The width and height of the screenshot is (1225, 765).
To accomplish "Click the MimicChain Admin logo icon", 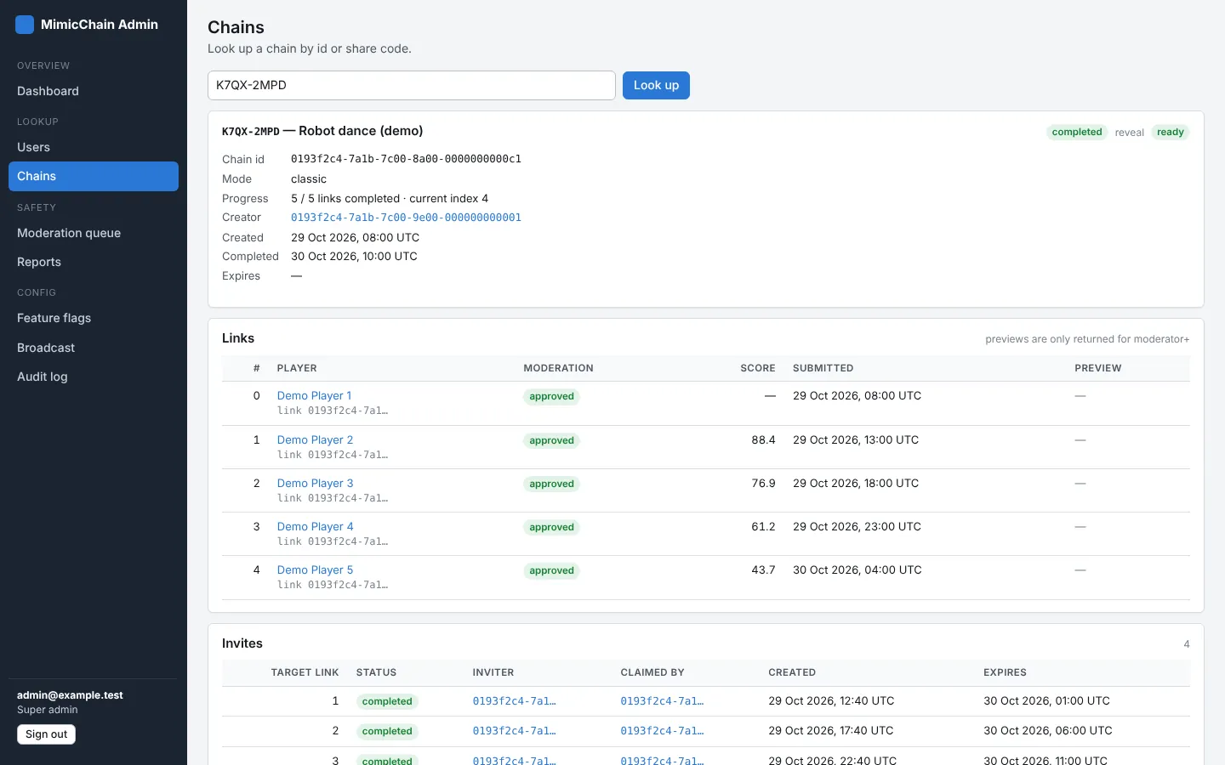I will click(25, 25).
